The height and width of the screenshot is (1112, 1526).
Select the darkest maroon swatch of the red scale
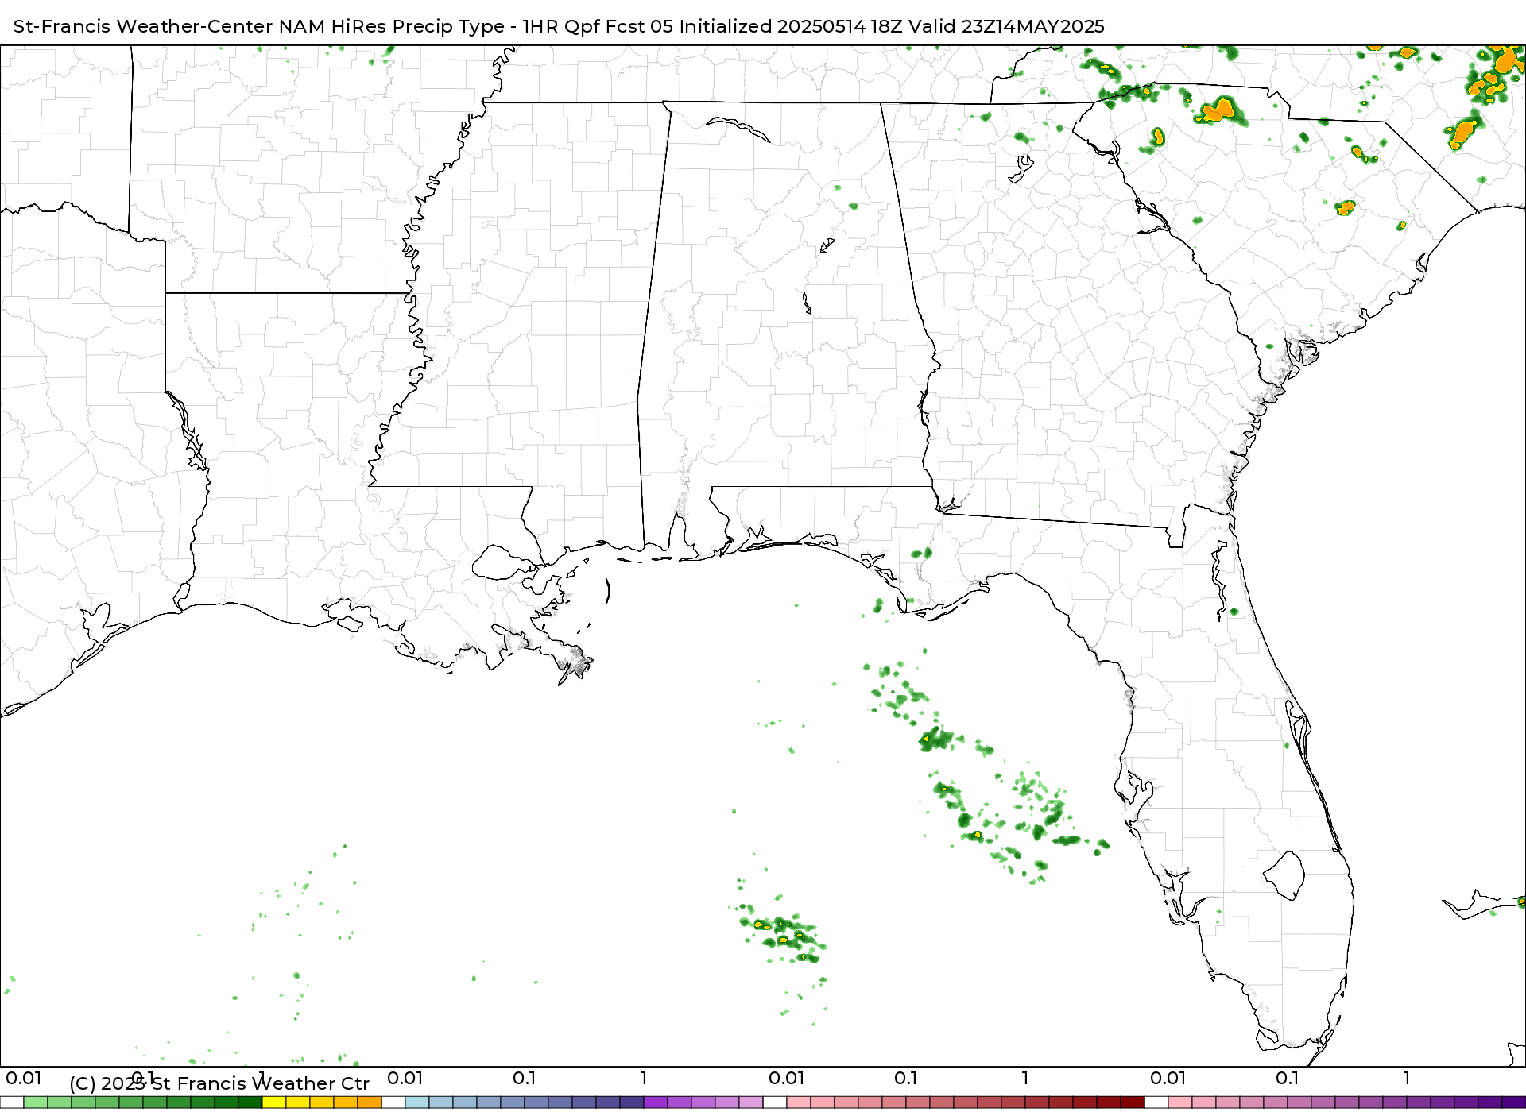[x=1133, y=1102]
